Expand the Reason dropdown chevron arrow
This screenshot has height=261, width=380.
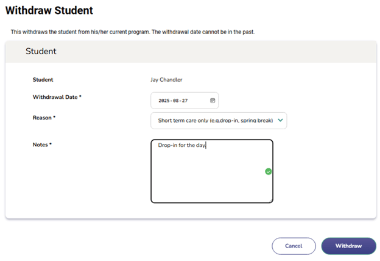click(280, 120)
